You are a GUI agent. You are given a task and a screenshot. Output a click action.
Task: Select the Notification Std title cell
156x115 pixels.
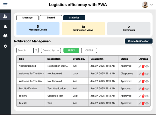tap(31, 66)
